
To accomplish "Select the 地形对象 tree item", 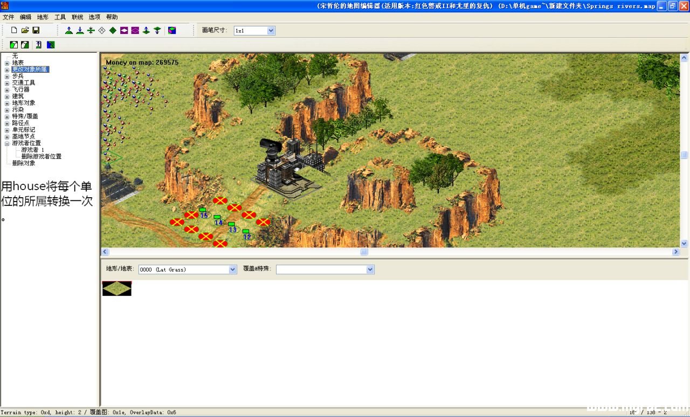I will pyautogui.click(x=24, y=103).
